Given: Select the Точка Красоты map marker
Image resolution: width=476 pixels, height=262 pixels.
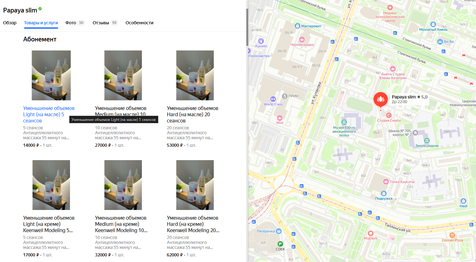Looking at the screenshot, I should tap(386, 182).
